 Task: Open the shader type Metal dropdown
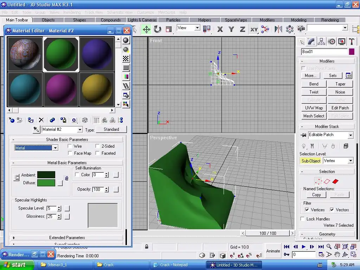pyautogui.click(x=55, y=148)
